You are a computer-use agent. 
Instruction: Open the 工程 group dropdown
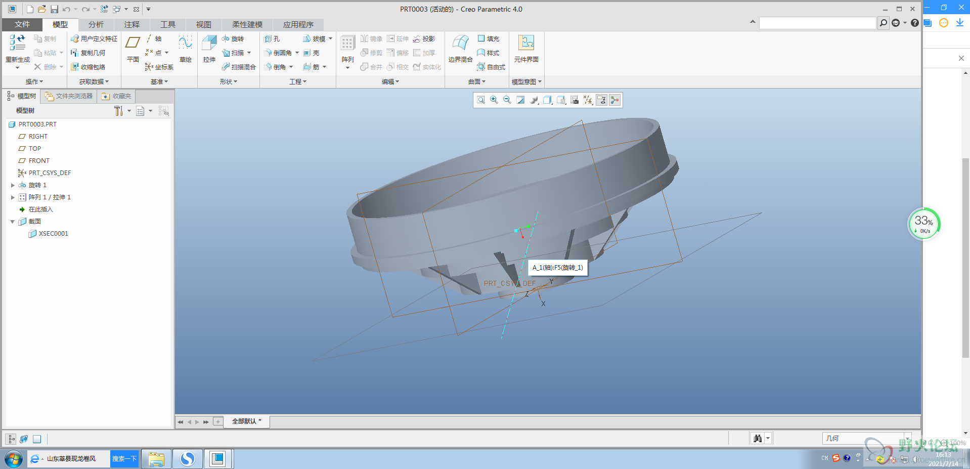point(298,81)
